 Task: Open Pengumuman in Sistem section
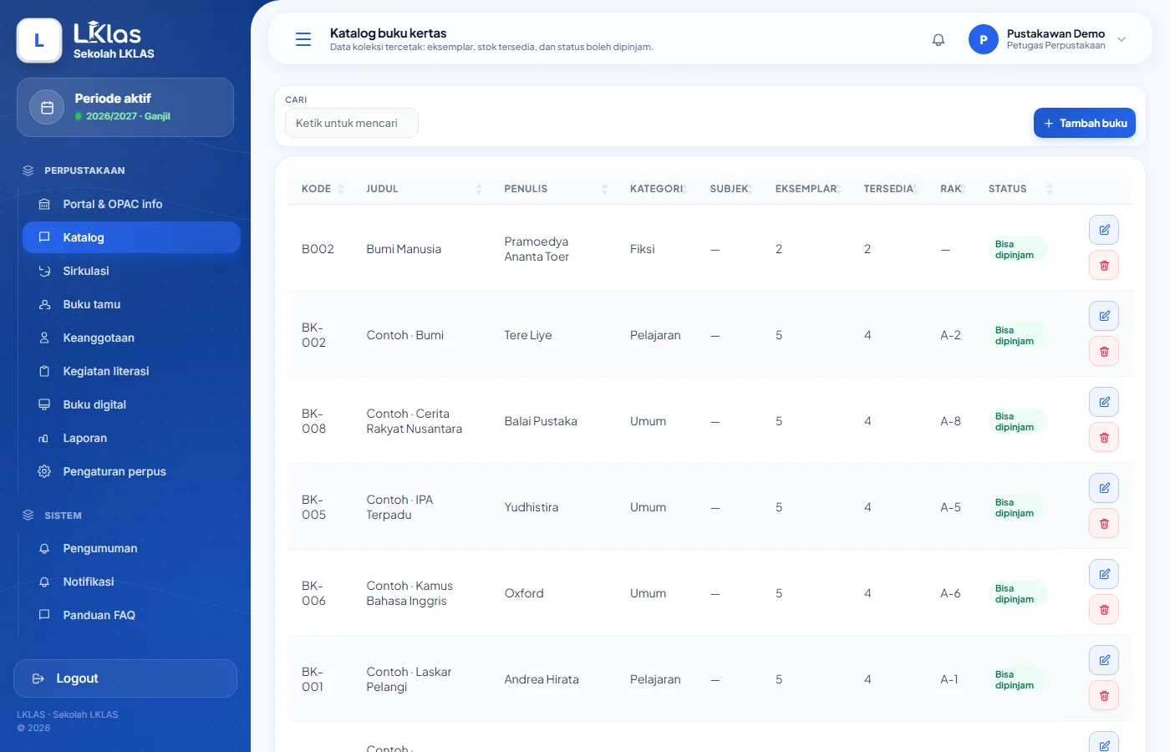(x=131, y=548)
